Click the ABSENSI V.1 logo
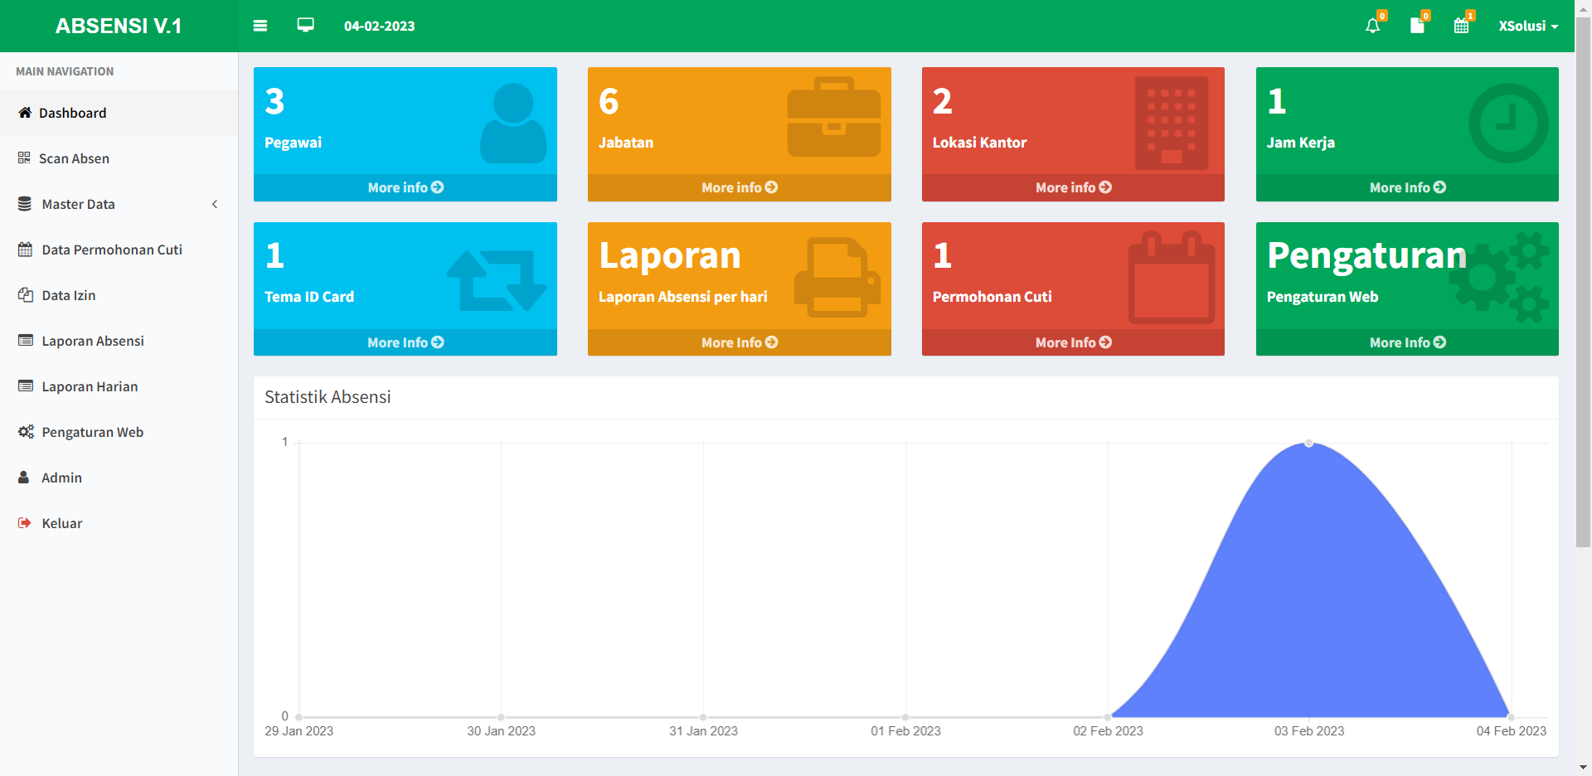The image size is (1592, 776). 119,26
